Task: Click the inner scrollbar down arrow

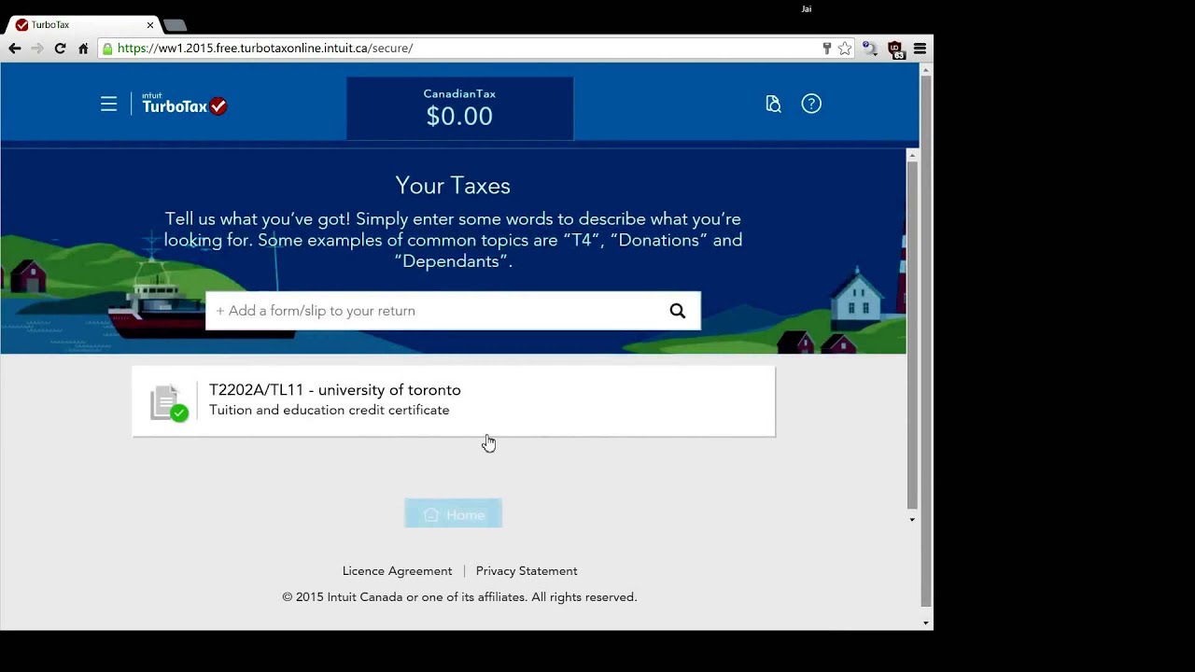Action: click(x=912, y=520)
